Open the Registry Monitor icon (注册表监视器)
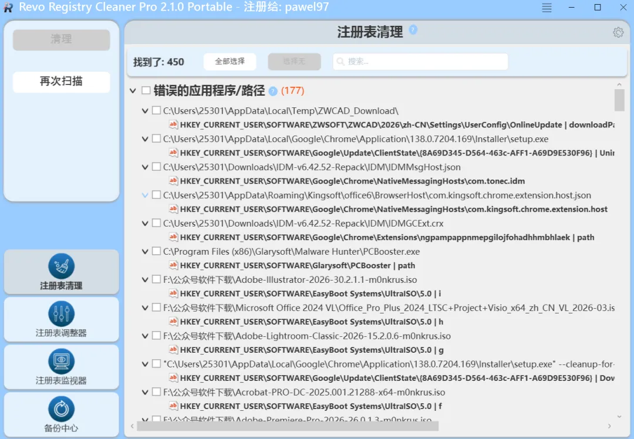Viewport: 634px width, 439px height. tap(61, 362)
